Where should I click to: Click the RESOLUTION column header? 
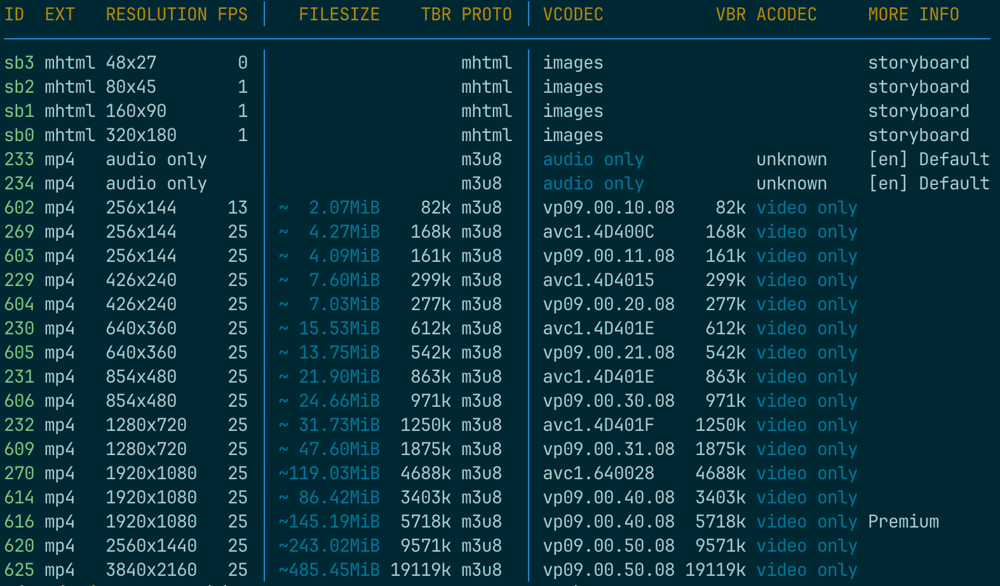pos(156,15)
